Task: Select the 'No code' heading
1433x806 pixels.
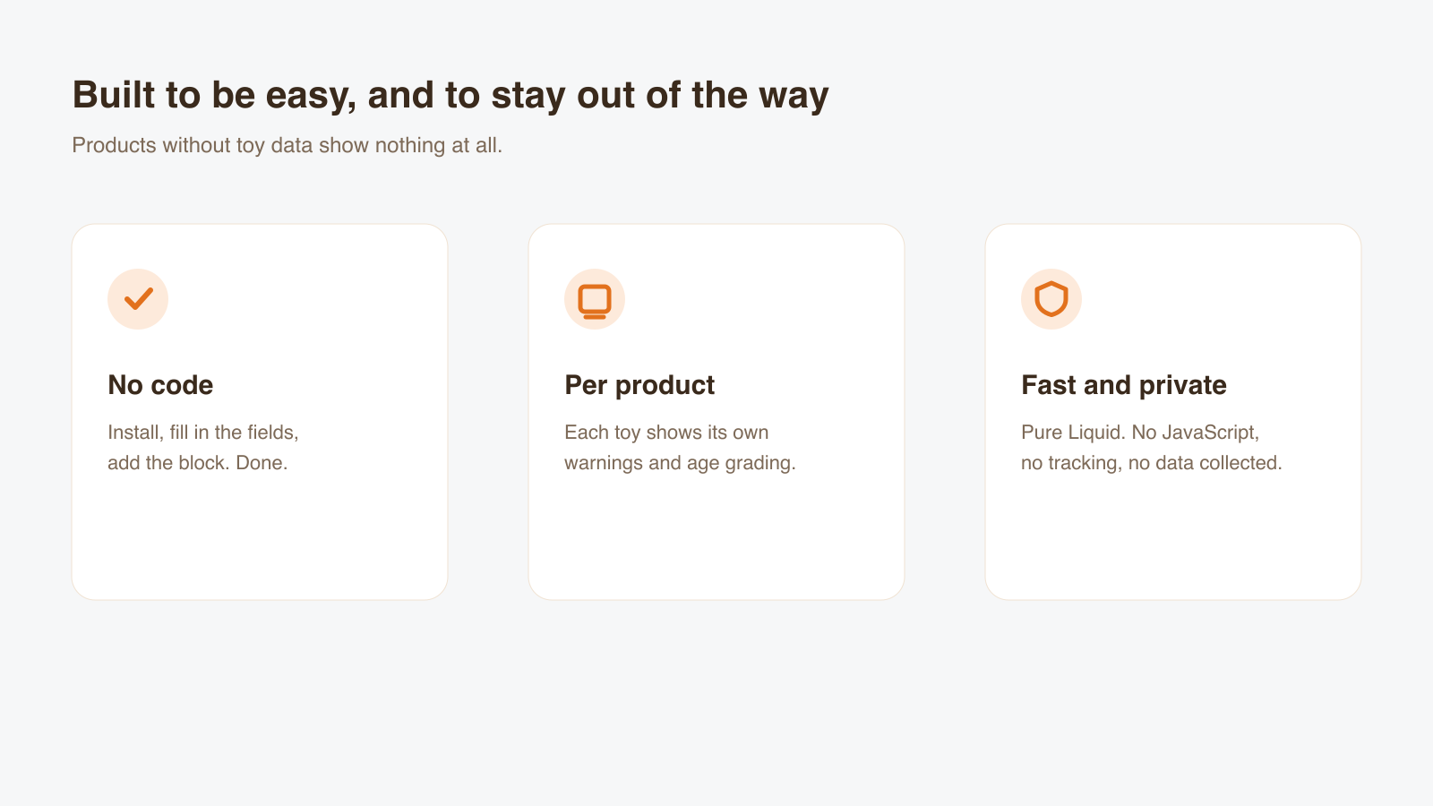Action: (160, 385)
